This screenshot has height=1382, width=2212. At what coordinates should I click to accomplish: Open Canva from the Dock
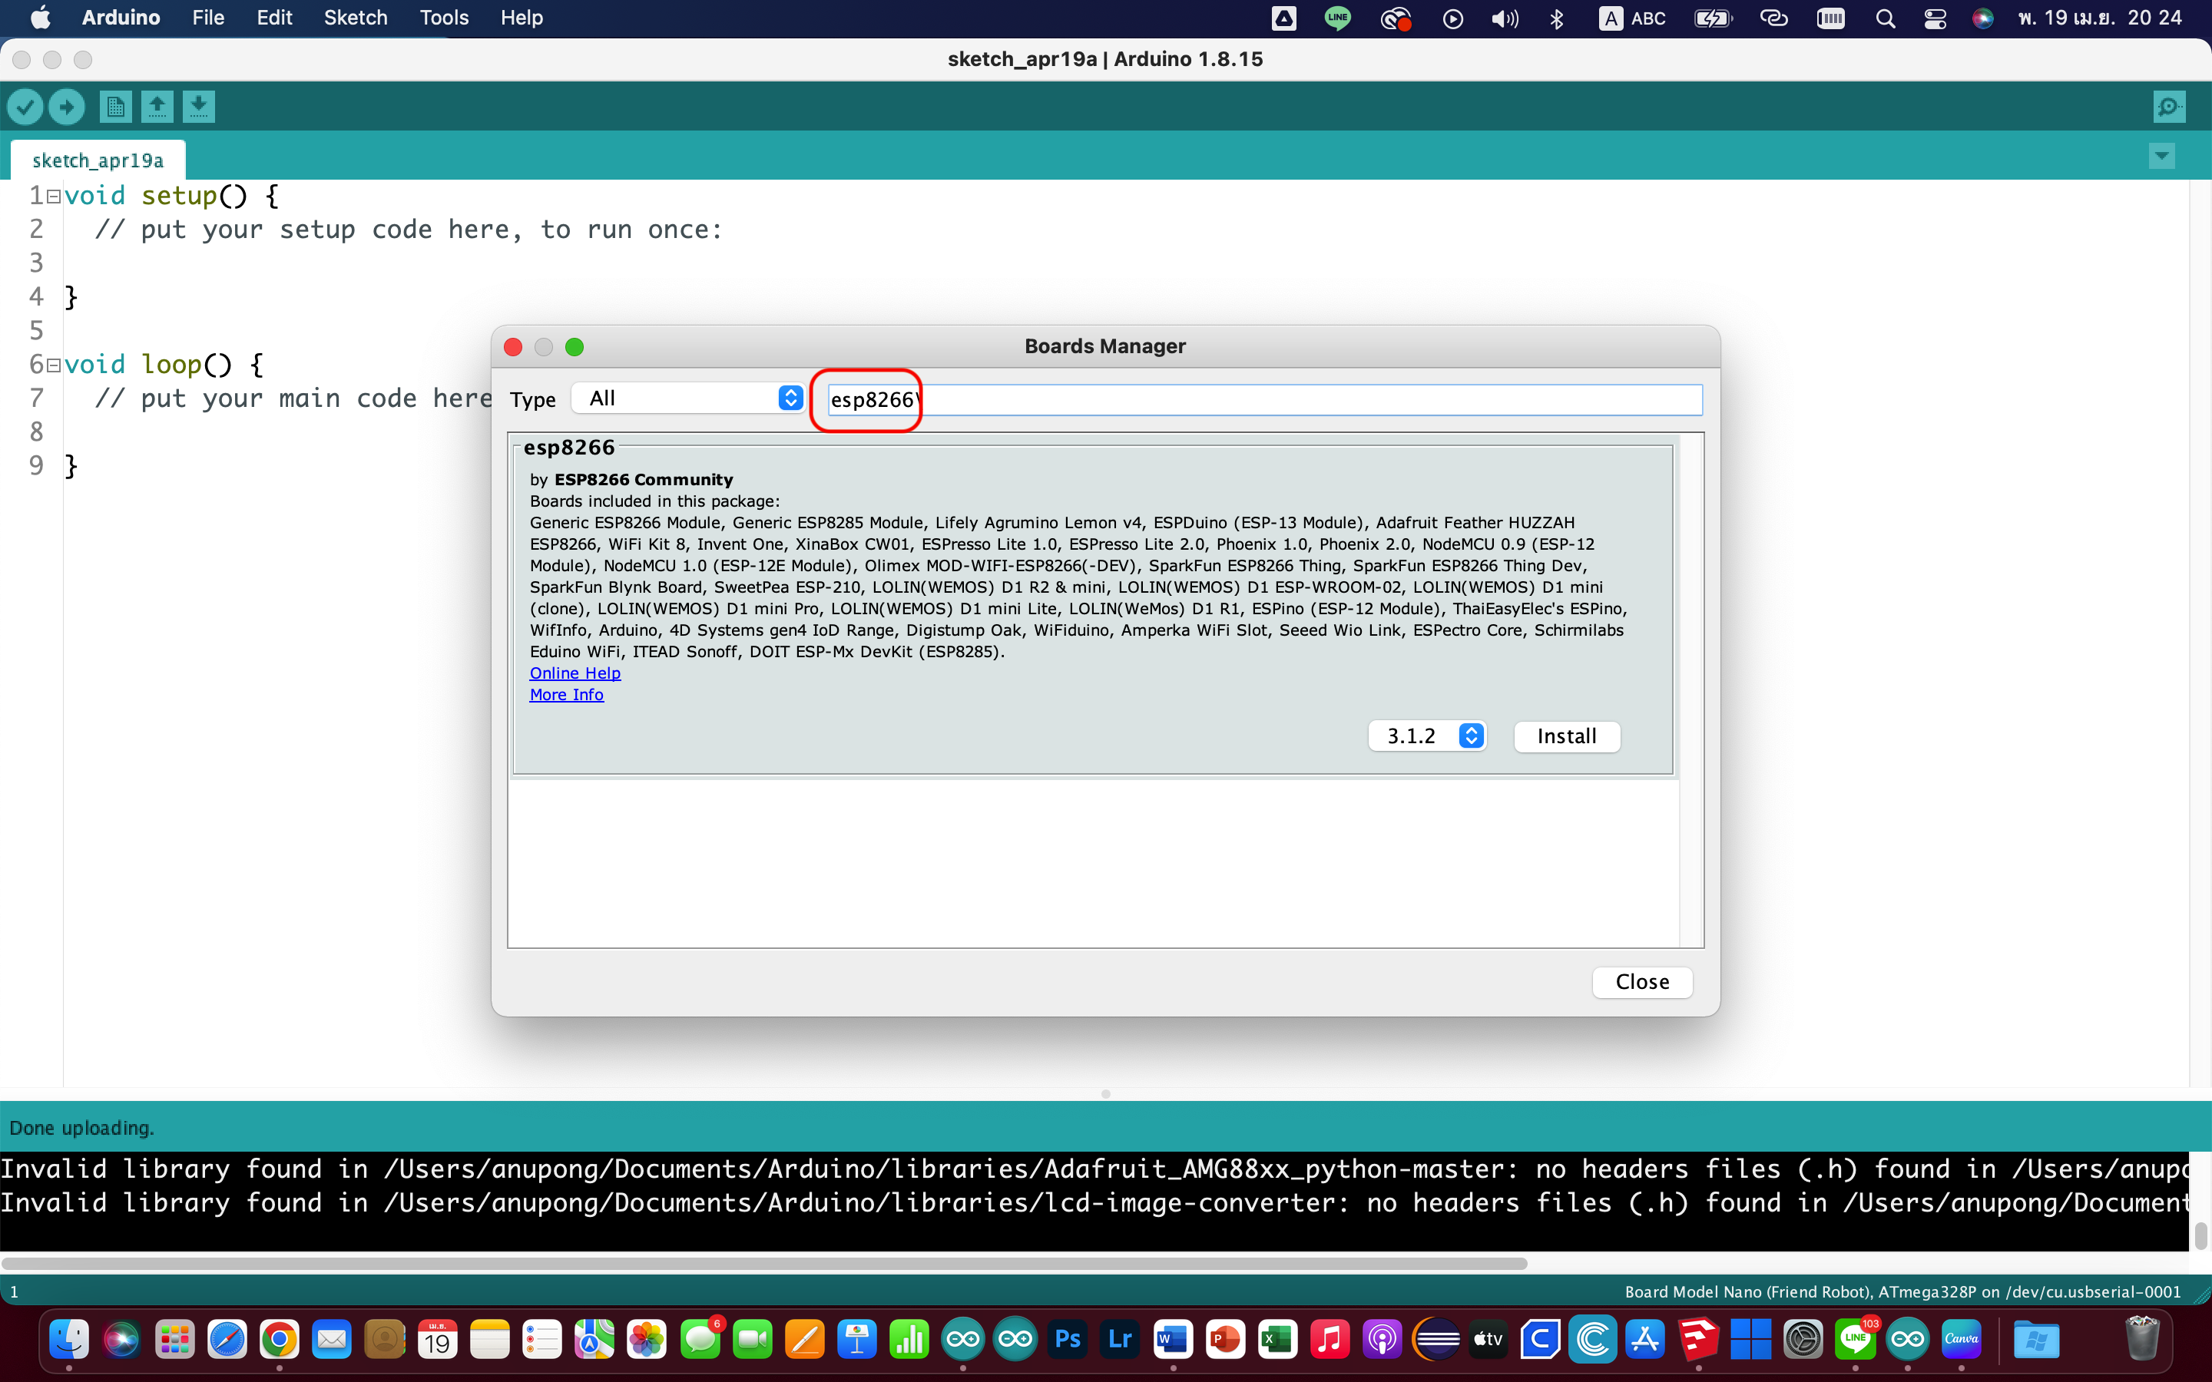point(1962,1340)
